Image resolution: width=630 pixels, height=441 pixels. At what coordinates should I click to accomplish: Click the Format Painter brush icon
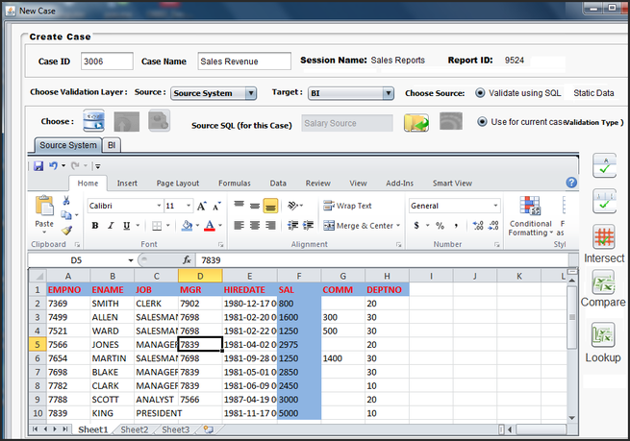[66, 231]
